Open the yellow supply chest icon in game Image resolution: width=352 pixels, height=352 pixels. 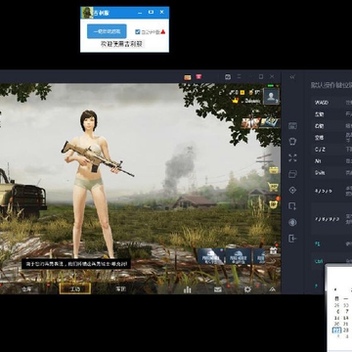click(x=274, y=170)
